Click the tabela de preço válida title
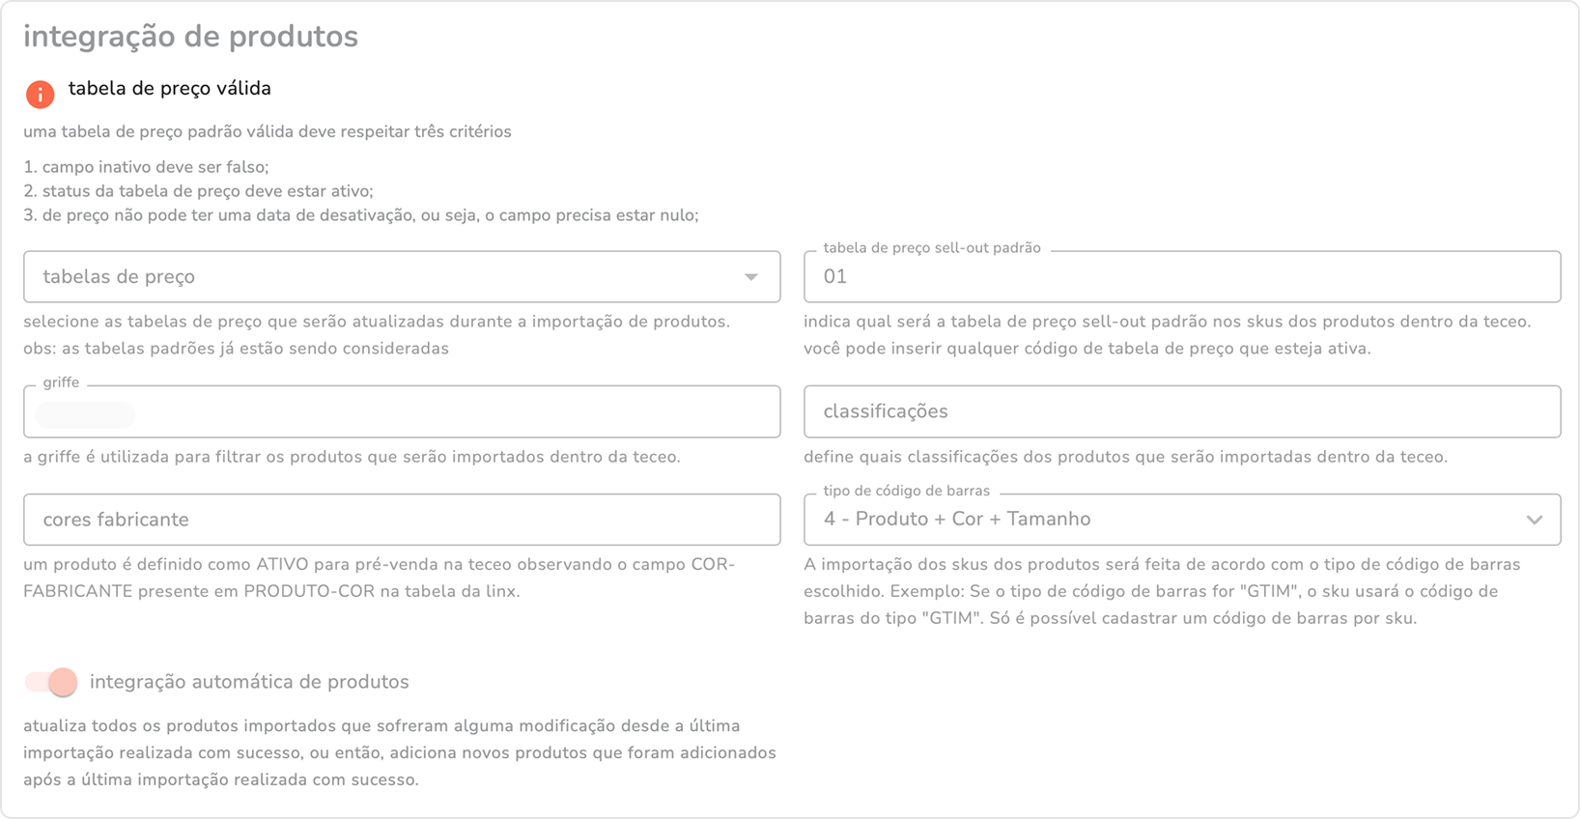The height and width of the screenshot is (819, 1580). pyautogui.click(x=170, y=89)
